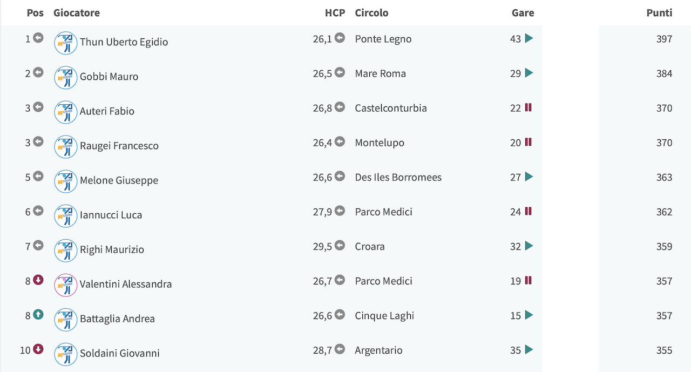691x372 pixels.
Task: Click the pause icon beside Iannucci Luca's 24 gare
Action: tap(529, 211)
